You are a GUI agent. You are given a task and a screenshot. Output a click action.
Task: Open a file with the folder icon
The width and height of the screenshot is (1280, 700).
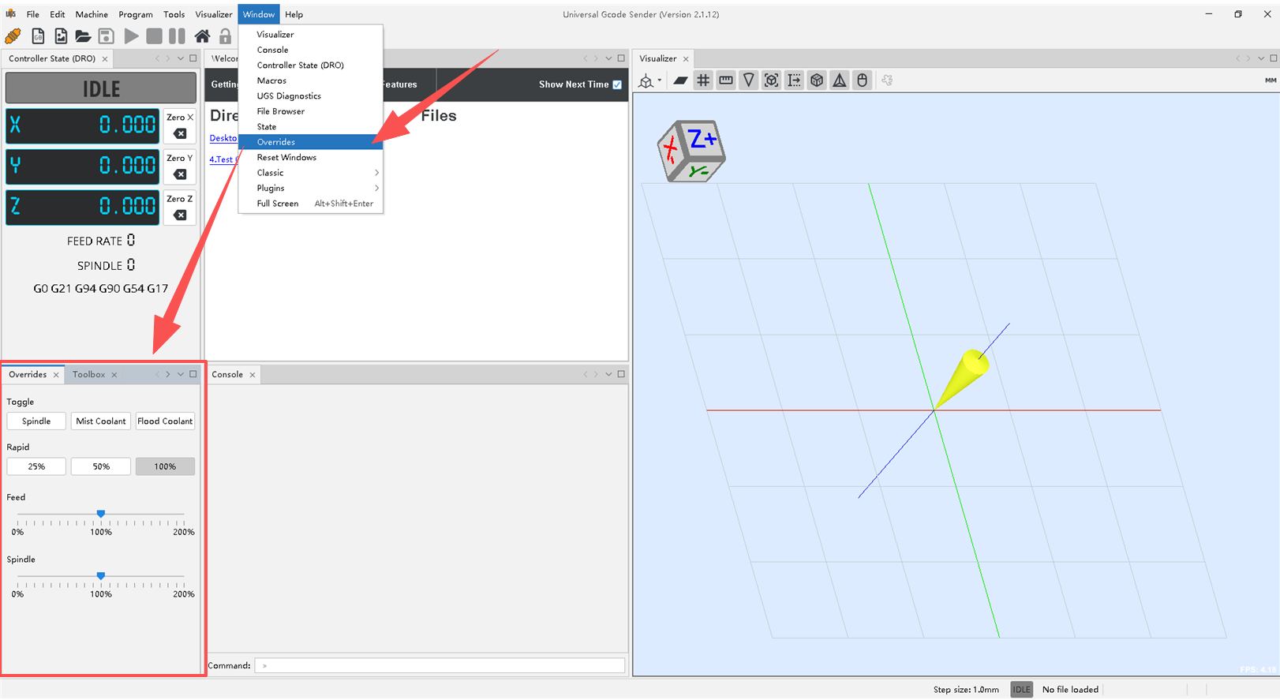pos(83,36)
